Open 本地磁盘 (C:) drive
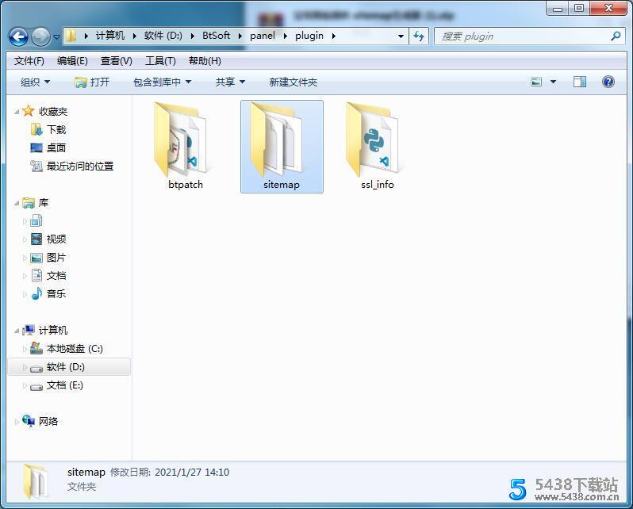Screen dimensions: 633x509 pos(75,348)
